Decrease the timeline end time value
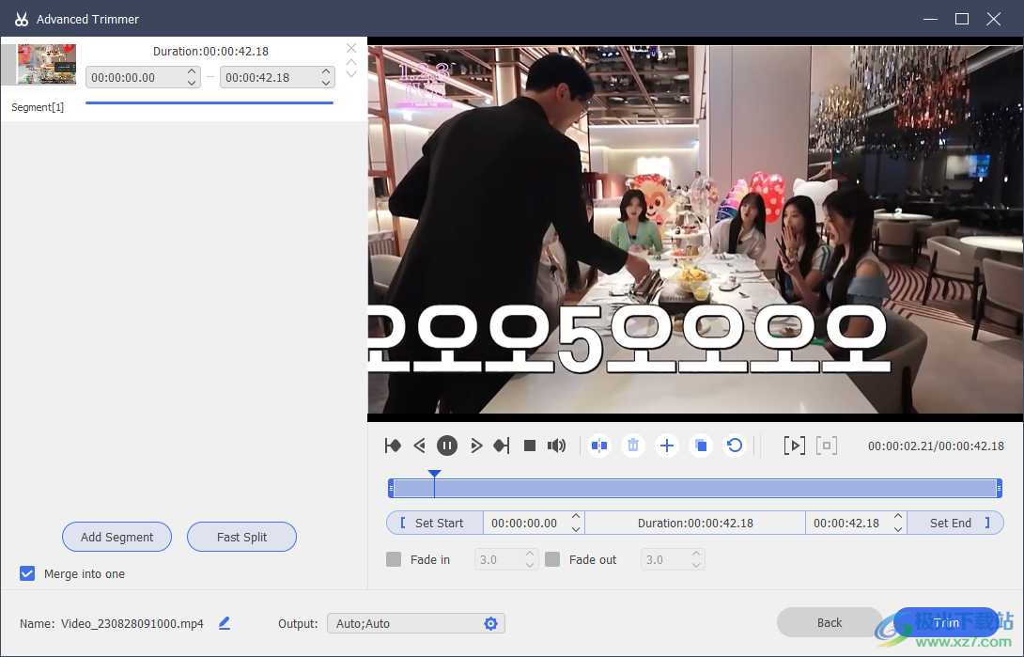1024x657 pixels. [x=899, y=529]
